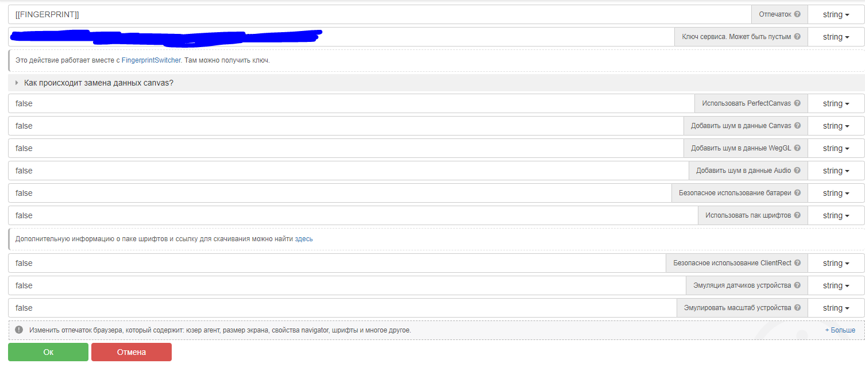
Task: Click help icon for Безопасное использование батареи
Action: click(797, 193)
